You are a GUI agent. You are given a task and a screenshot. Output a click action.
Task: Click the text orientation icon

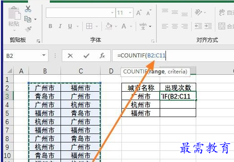coord(198,12)
